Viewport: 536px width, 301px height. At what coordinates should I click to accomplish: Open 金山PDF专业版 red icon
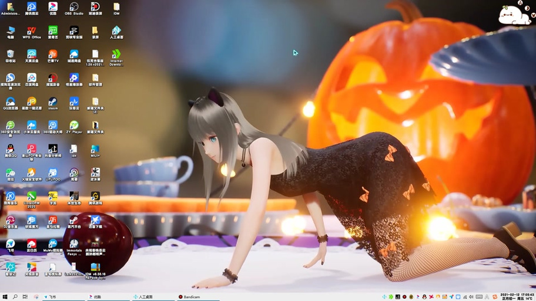click(32, 152)
